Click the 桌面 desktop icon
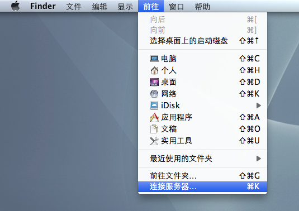Screen dimensions: 299x211 click(x=154, y=82)
